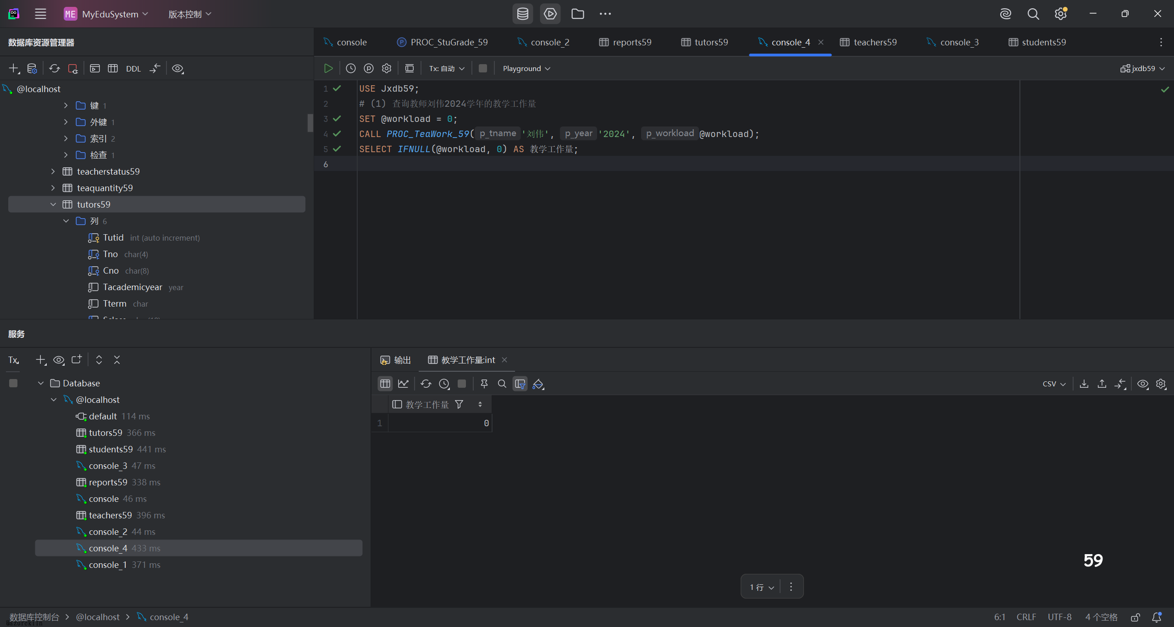Open the Database tool window icon in title bar
This screenshot has height=627, width=1174.
(x=522, y=14)
